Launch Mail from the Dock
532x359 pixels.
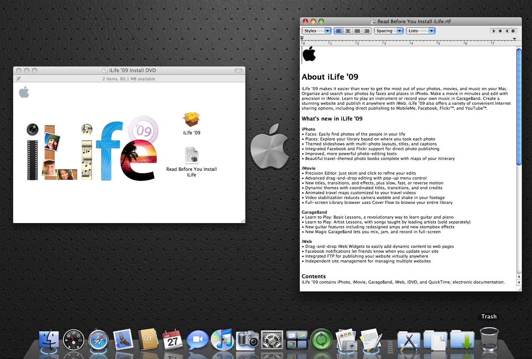(x=123, y=340)
